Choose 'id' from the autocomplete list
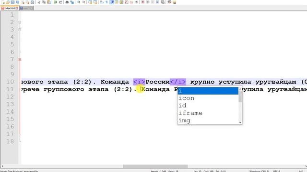 pyautogui.click(x=208, y=106)
